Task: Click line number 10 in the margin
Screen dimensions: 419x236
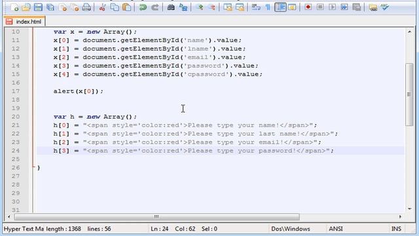Action: click(16, 31)
